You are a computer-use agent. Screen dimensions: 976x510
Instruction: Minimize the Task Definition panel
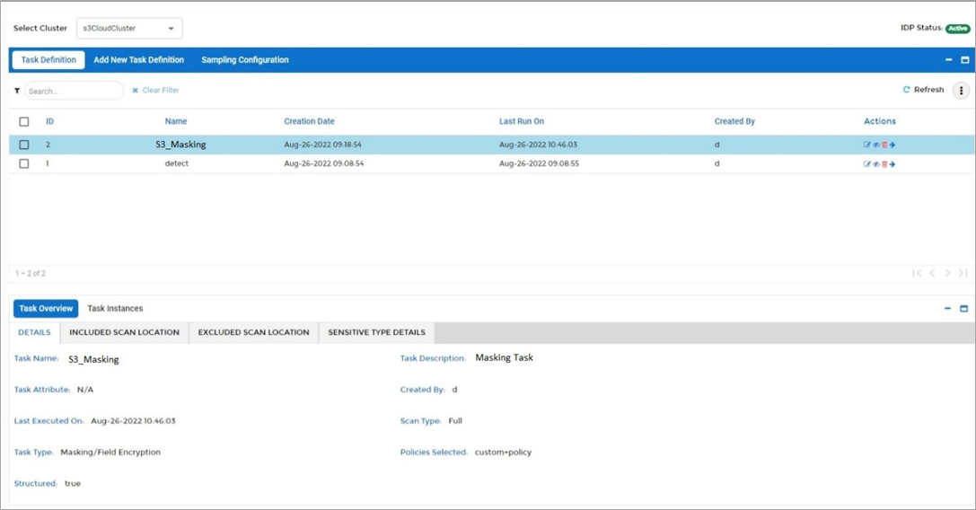[x=948, y=60]
